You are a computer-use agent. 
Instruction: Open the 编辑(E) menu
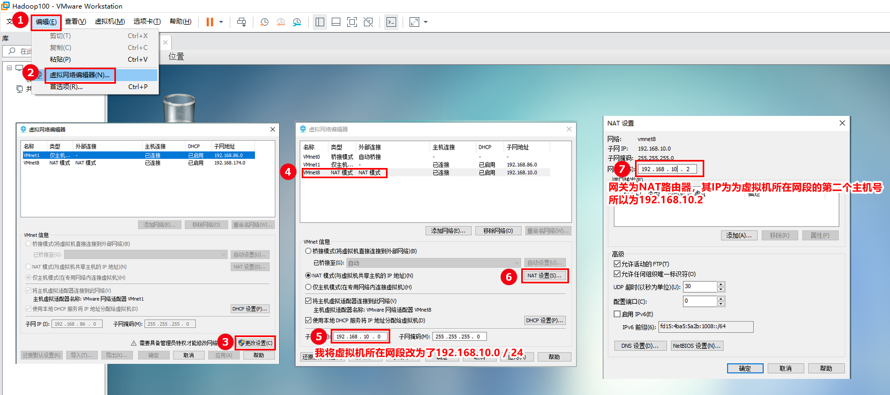pyautogui.click(x=46, y=22)
